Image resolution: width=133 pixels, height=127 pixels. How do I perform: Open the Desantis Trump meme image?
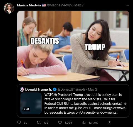tap(73, 46)
